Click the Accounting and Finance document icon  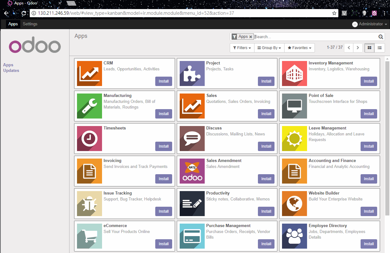(x=295, y=171)
